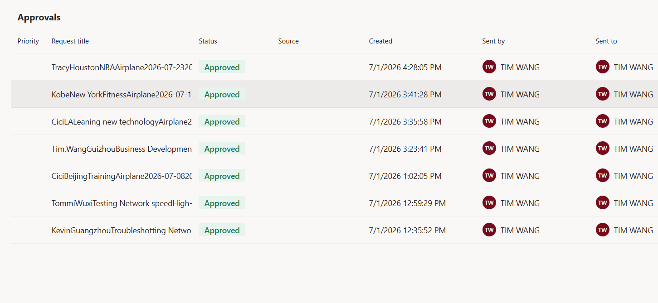Open the KobeNew YorkFitnessAirplane request
This screenshot has width=658, height=303.
click(x=122, y=95)
